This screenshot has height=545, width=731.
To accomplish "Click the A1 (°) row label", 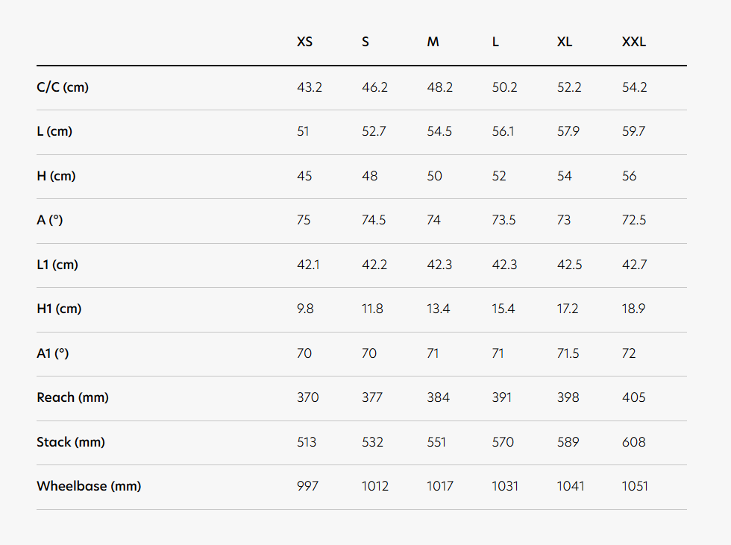I will point(52,353).
